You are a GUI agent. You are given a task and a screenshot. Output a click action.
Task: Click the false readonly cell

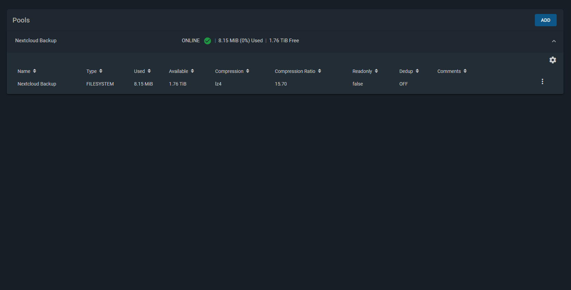(x=357, y=84)
